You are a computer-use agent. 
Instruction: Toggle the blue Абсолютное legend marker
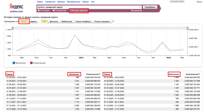[x=14, y=63]
